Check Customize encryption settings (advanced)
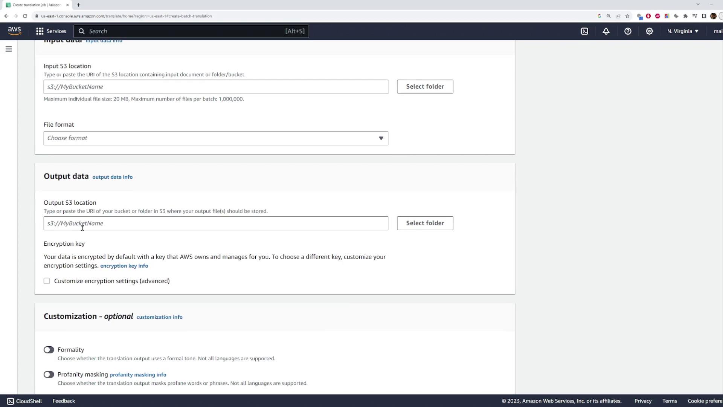Viewport: 723px width, 407px height. [x=47, y=281]
